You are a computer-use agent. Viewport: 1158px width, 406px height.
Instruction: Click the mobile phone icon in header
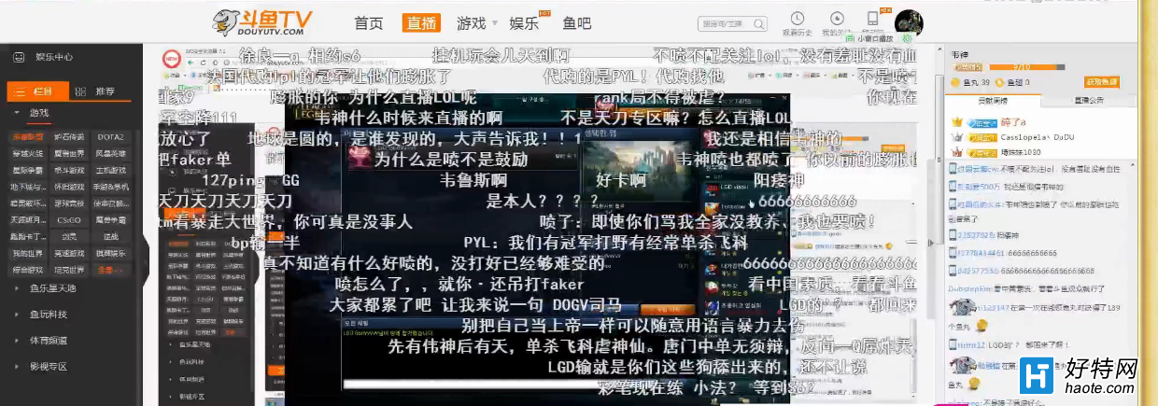tap(873, 19)
